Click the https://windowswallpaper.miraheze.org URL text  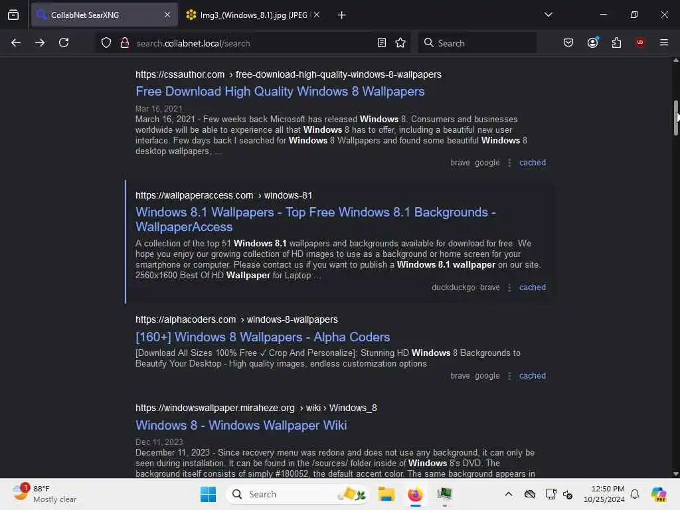(x=214, y=408)
